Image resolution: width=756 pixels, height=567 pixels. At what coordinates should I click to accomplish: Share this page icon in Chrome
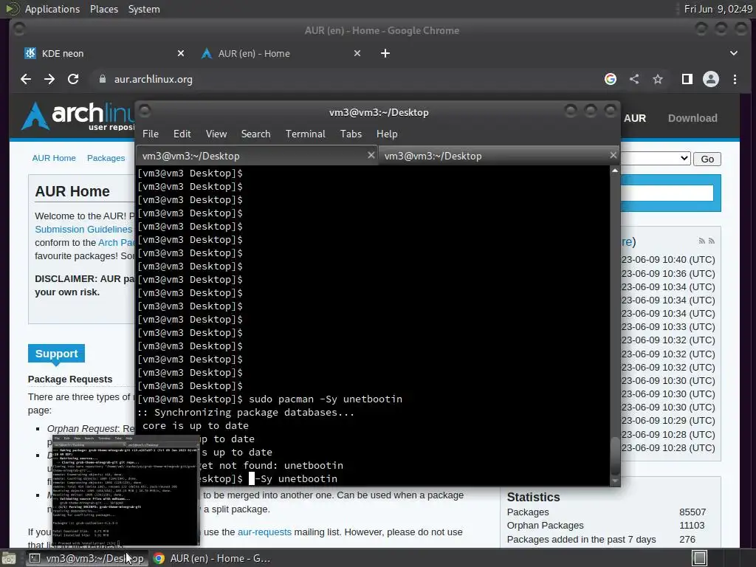click(x=634, y=79)
